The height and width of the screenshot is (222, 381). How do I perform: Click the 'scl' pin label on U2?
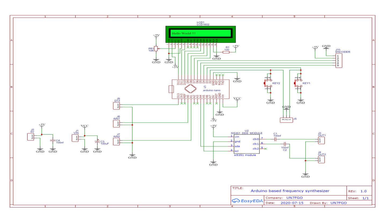tap(236, 151)
